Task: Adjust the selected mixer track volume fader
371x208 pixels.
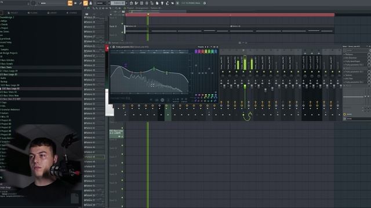Action: pyautogui.click(x=245, y=87)
